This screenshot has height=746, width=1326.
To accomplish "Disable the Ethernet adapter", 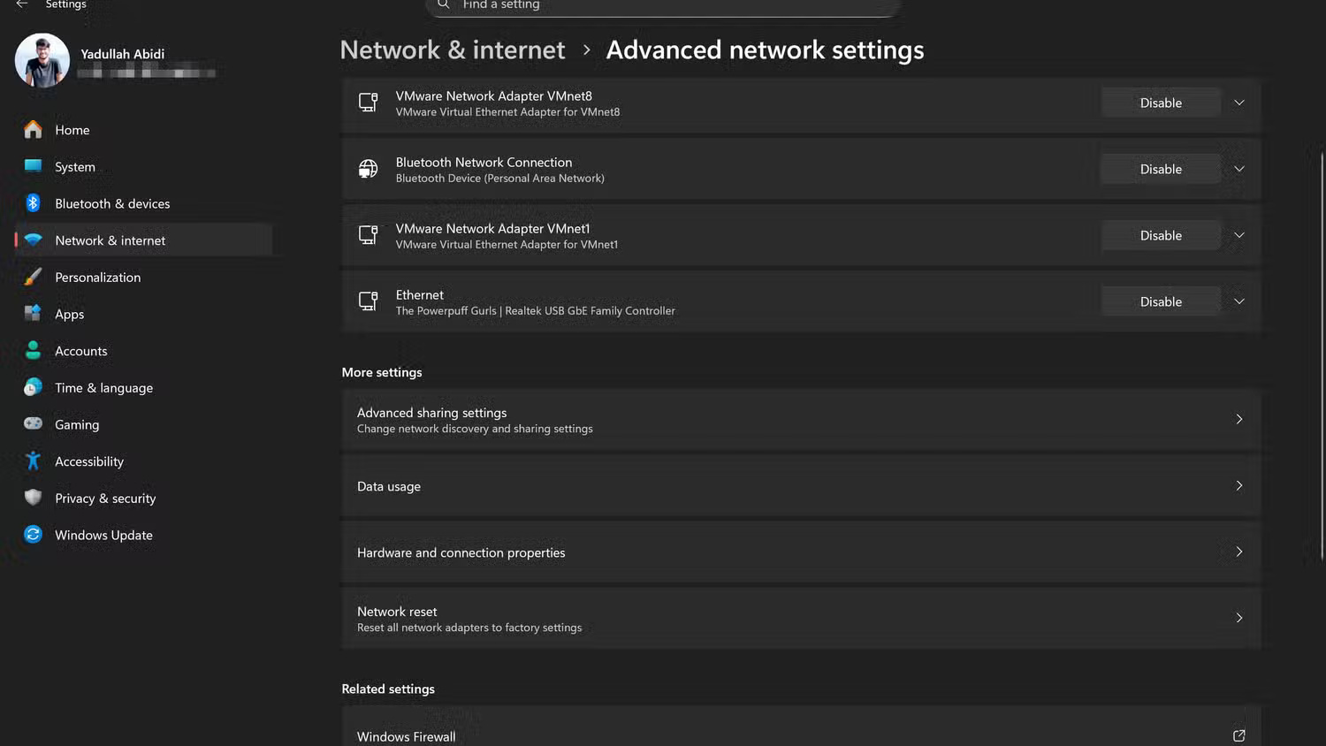I will click(1160, 301).
